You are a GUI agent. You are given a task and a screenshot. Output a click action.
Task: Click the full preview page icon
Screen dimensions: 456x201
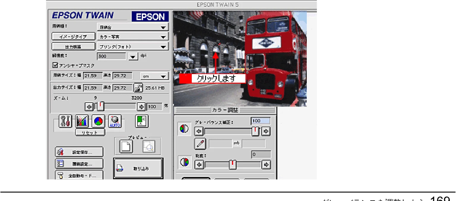tap(126, 146)
